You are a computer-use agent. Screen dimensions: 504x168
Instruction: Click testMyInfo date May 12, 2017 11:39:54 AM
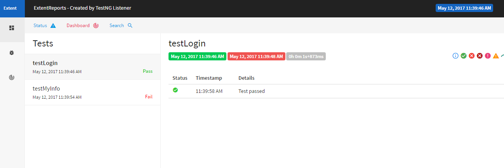click(x=57, y=97)
